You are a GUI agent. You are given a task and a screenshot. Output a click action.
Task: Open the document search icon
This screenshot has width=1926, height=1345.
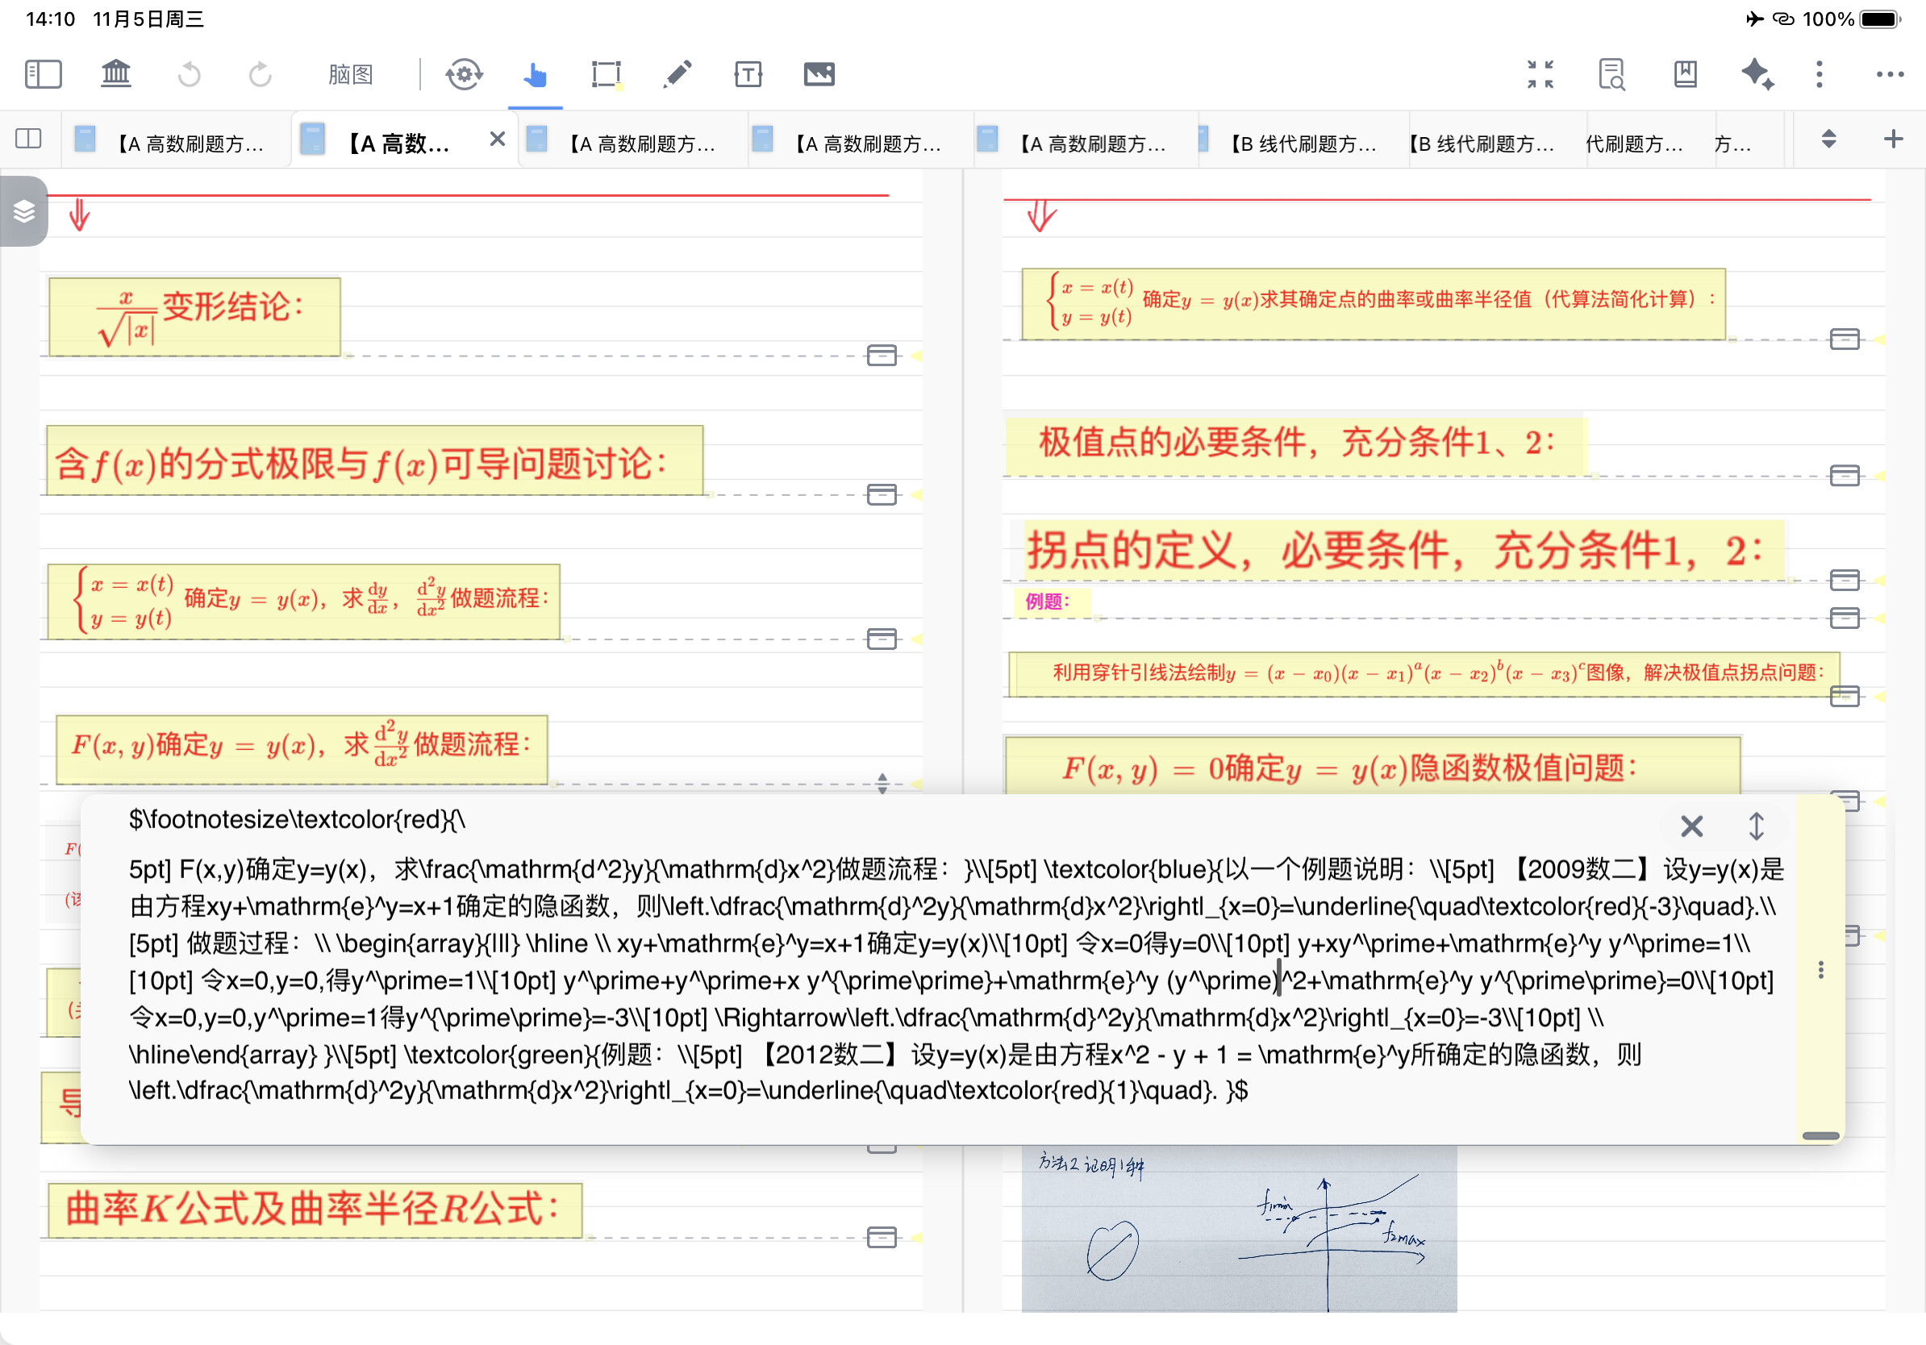click(x=1611, y=74)
